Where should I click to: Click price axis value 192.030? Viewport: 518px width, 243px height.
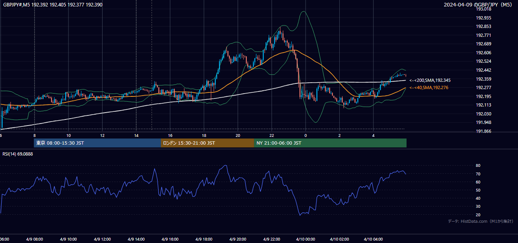point(483,114)
